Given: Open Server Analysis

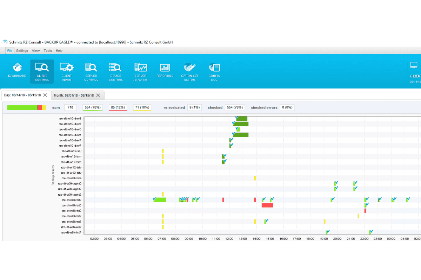Looking at the screenshot, I should click(140, 71).
